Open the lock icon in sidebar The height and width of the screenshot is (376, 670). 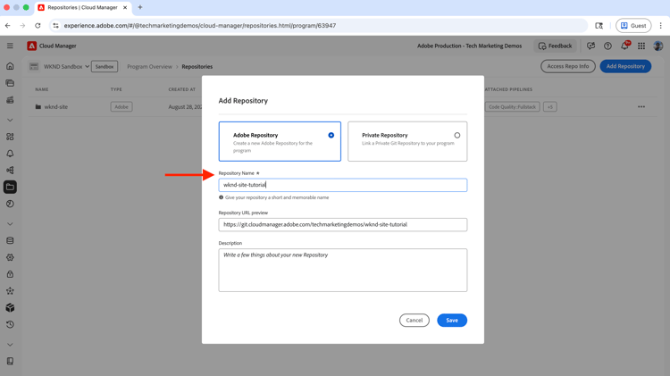coord(10,274)
